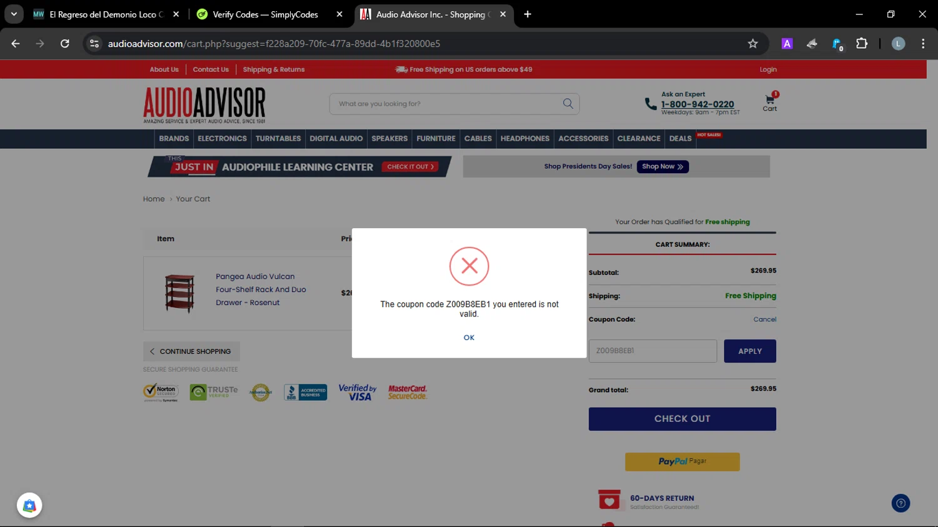Open the help question mark bubble

[x=900, y=503]
